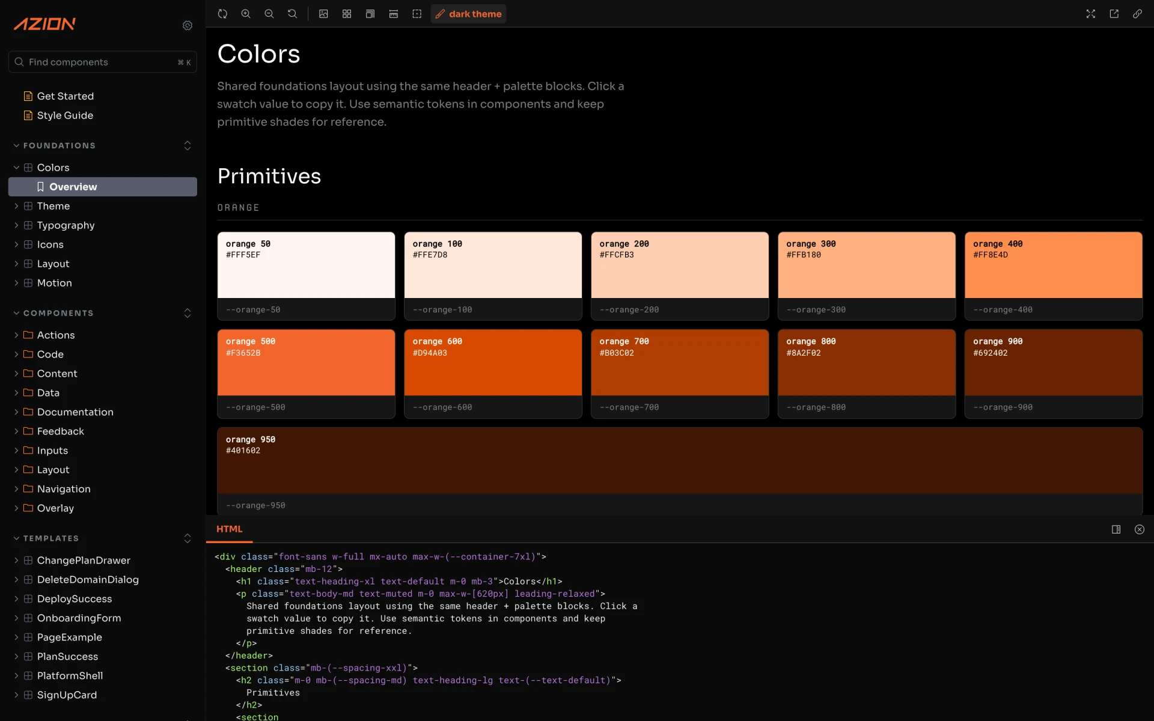Open sidebar settings gear
This screenshot has width=1154, height=721.
point(188,25)
